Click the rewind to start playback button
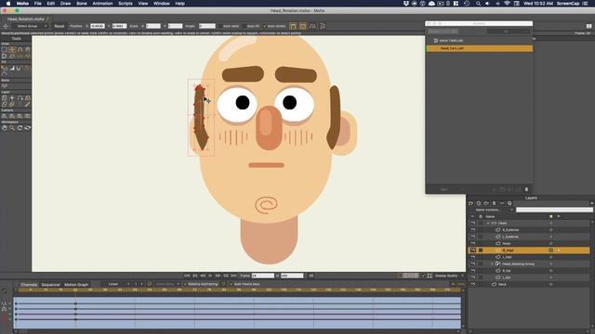The image size is (595, 334). coord(187,276)
